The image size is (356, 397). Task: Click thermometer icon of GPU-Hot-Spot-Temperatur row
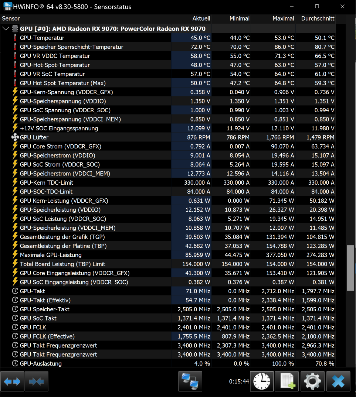click(15, 65)
